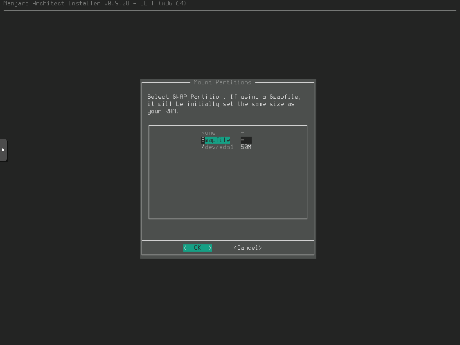
Task: Click the right angle bracket of Cancel
Action: 260,248
